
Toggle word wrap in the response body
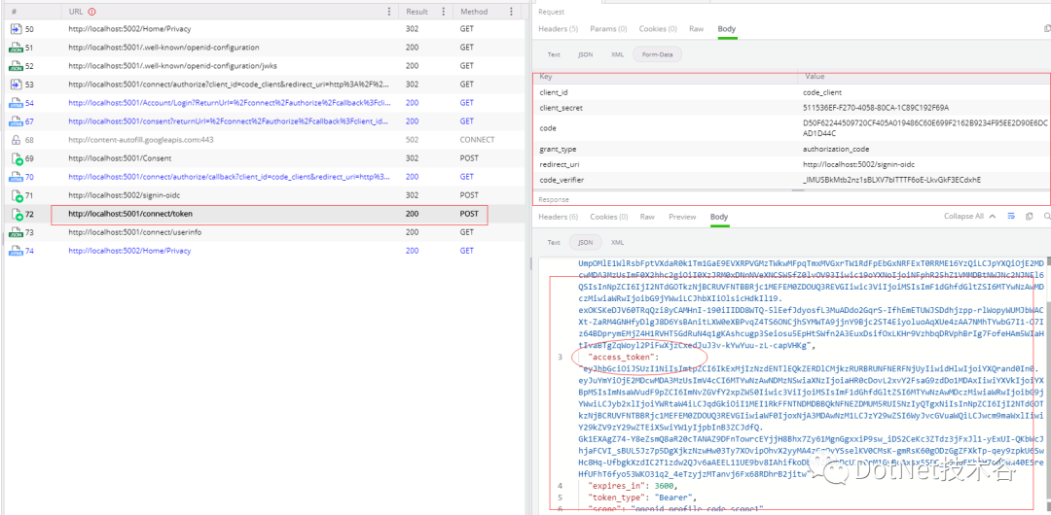(1011, 217)
